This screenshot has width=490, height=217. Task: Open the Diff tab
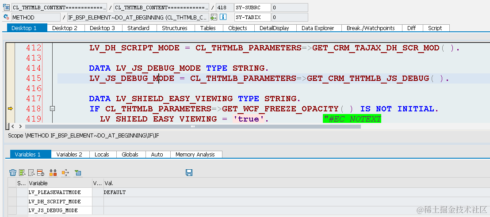pyautogui.click(x=412, y=28)
